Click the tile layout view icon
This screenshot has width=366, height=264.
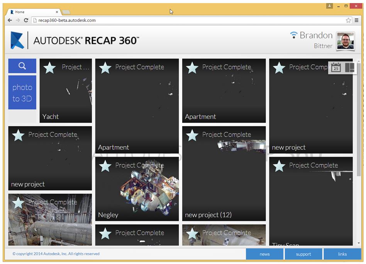click(x=349, y=67)
